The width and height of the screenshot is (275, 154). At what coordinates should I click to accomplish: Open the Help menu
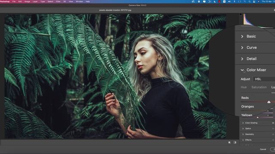click(x=88, y=2)
